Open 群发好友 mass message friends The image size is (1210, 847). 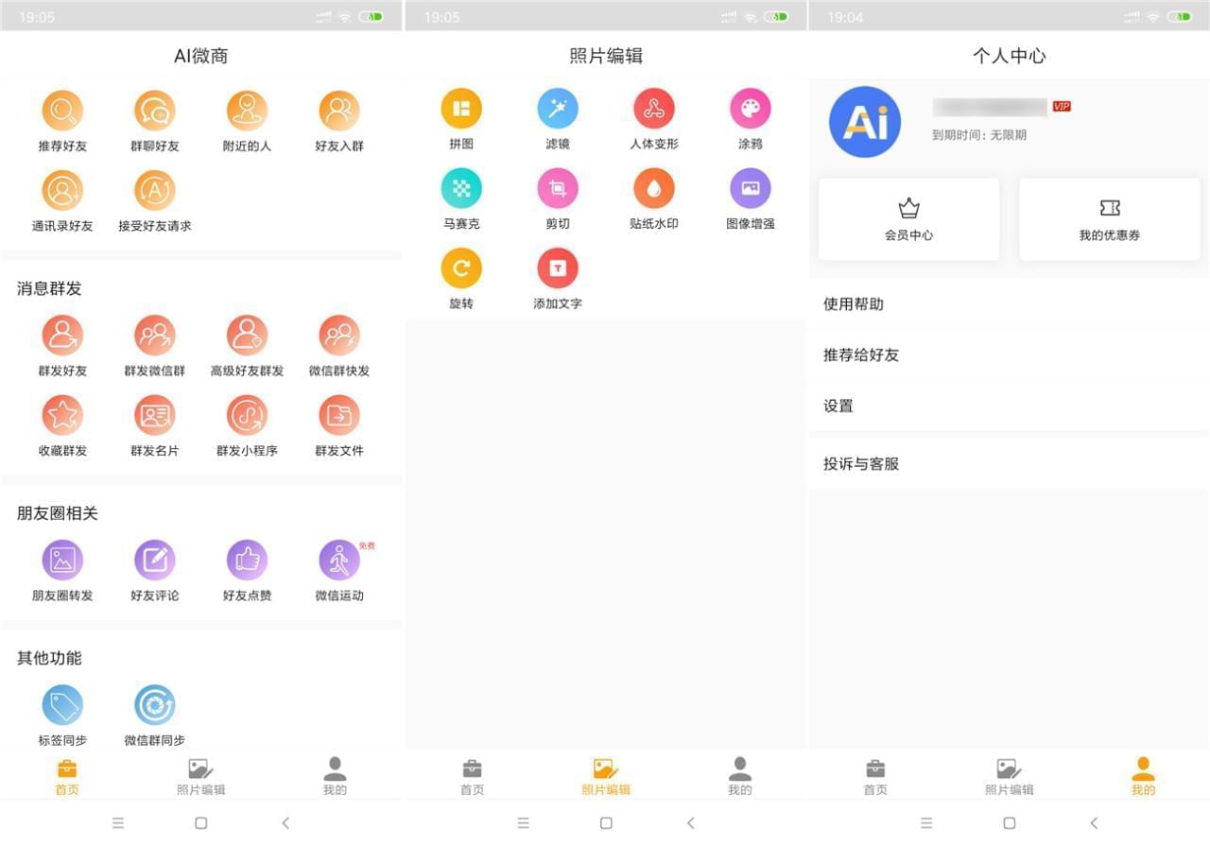[62, 335]
